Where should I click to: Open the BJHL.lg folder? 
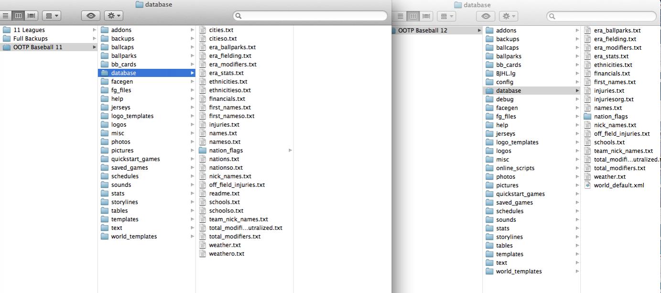[505, 74]
